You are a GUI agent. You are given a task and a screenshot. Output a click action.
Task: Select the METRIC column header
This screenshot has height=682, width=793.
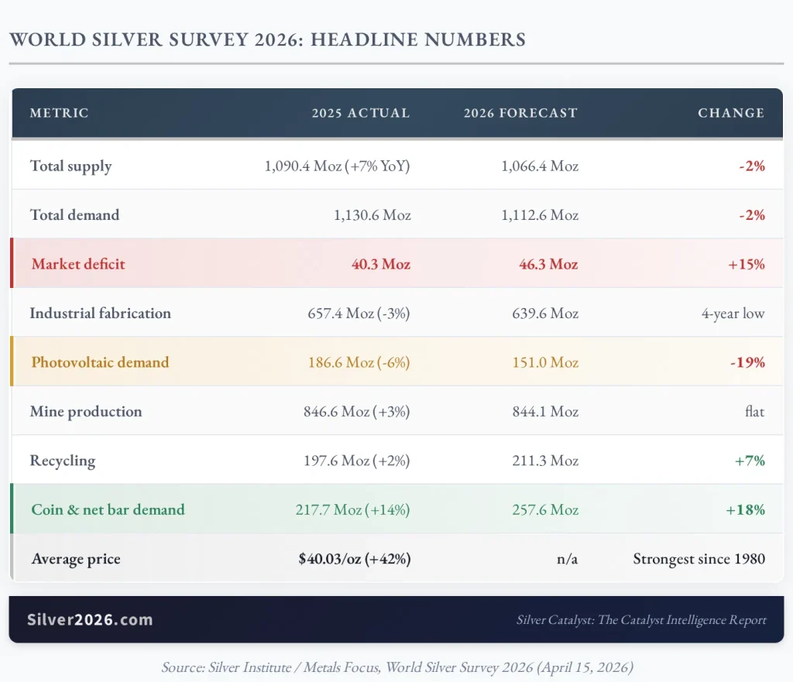pos(59,113)
